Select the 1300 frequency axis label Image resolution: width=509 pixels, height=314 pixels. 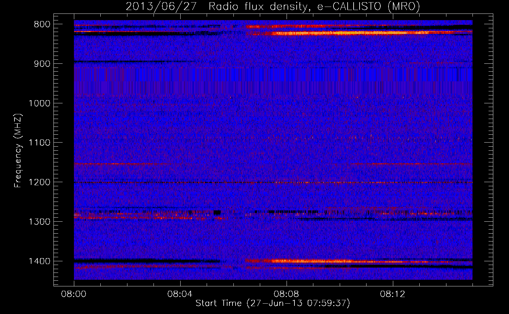(39, 222)
